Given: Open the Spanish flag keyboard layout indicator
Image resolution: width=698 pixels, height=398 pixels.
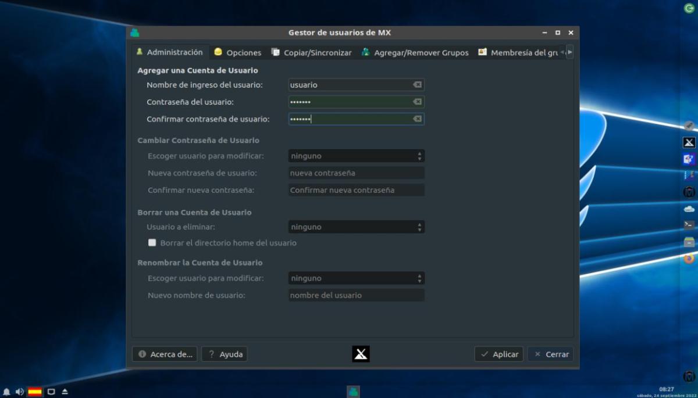Looking at the screenshot, I should [35, 392].
